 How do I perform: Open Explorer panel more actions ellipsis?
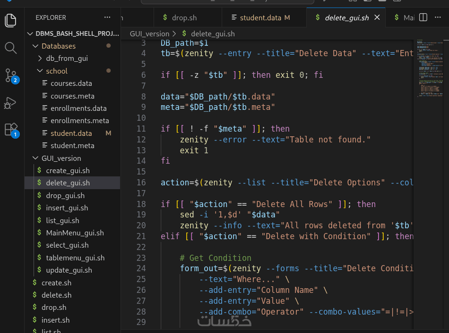107,17
